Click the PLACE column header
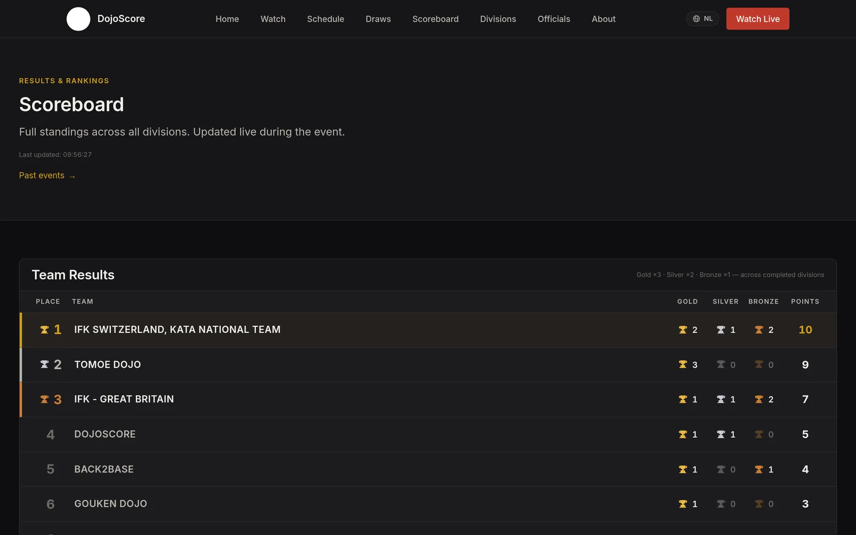 pos(48,302)
